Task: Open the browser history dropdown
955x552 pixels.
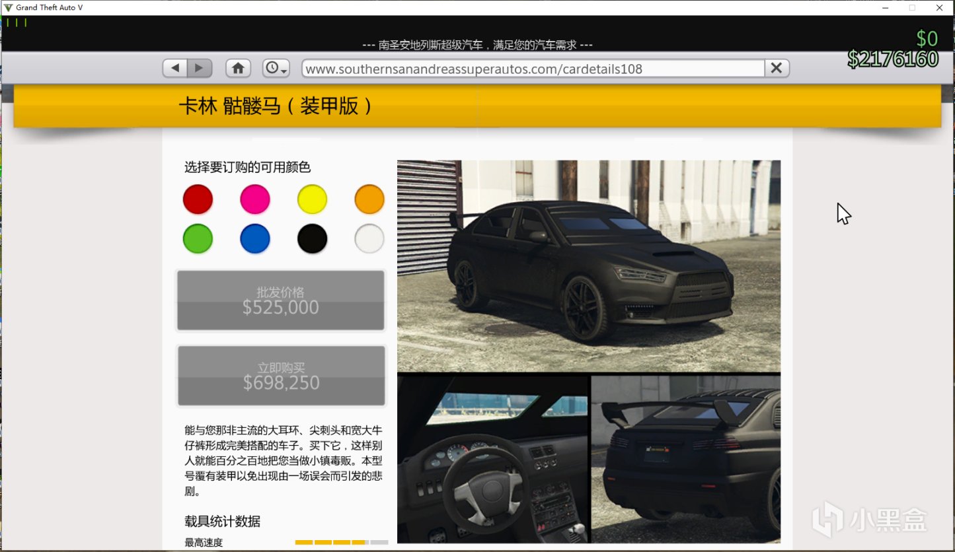Action: pos(276,68)
